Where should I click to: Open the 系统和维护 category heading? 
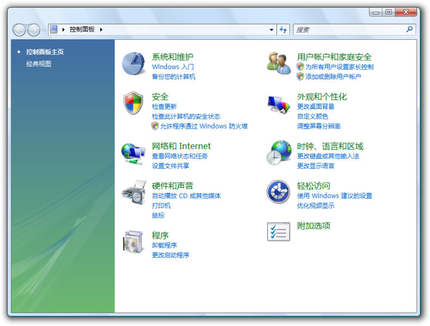pos(173,57)
